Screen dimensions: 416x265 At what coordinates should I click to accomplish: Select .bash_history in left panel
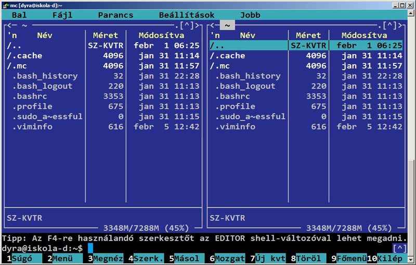coord(103,76)
